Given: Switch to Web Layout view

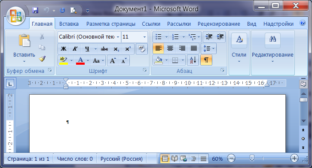Looking at the screenshot, I should point(184,159).
